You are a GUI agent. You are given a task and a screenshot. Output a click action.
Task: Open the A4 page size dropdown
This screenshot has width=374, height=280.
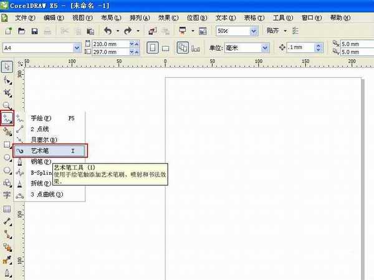click(77, 48)
